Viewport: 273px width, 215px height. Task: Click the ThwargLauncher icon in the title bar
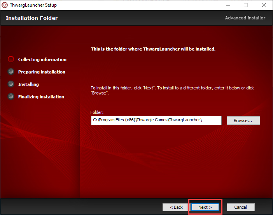click(5, 5)
